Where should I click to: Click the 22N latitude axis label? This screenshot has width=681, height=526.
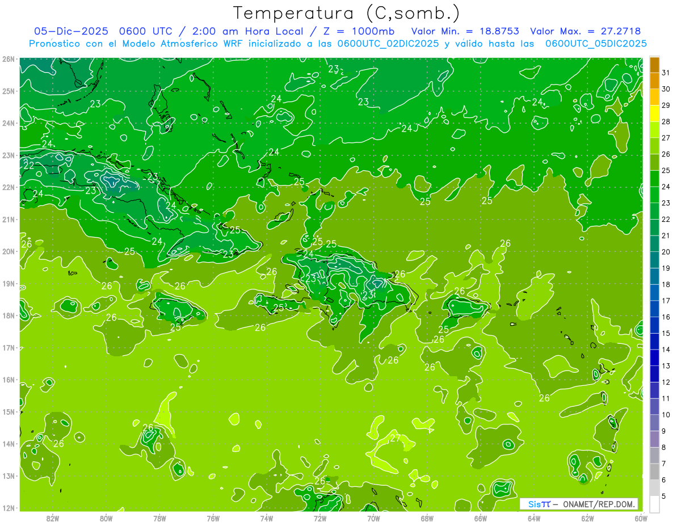point(8,187)
